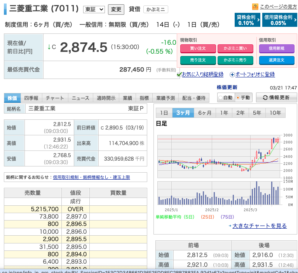Click the 2,896.5 price row
This screenshot has width=298, height=273.
(75, 224)
